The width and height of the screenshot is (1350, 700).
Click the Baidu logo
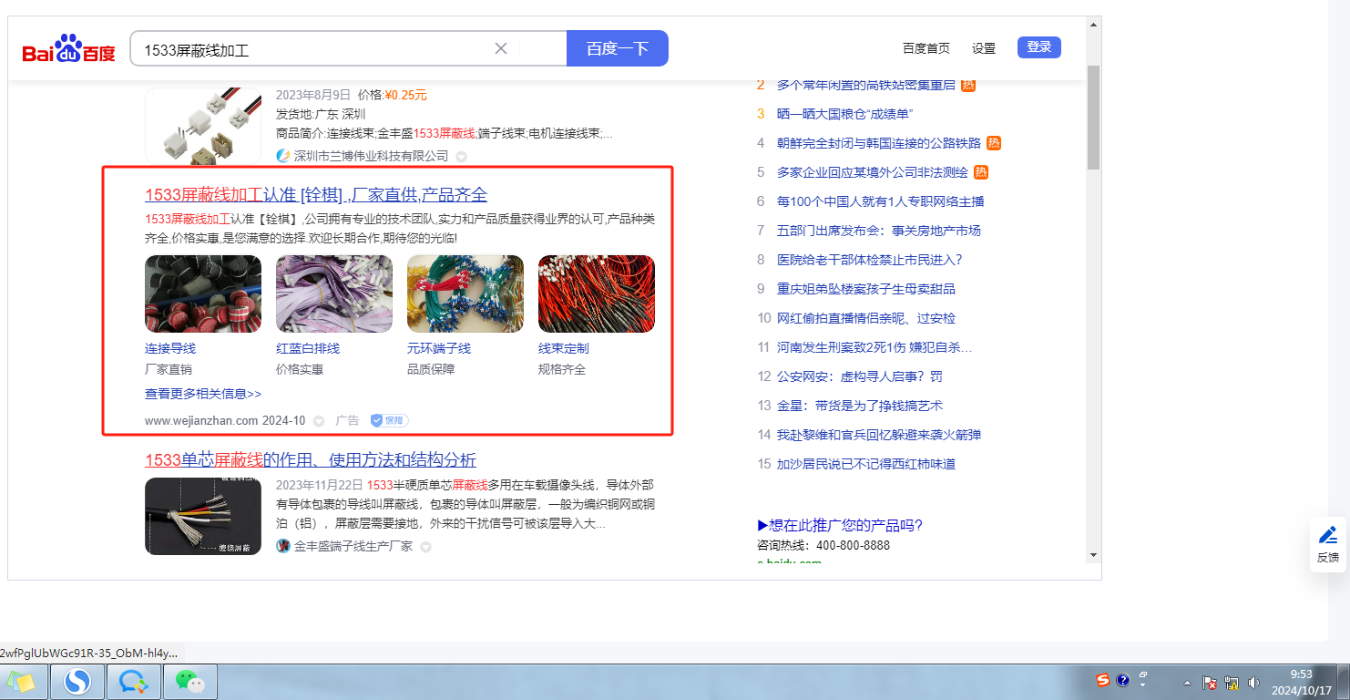click(69, 49)
